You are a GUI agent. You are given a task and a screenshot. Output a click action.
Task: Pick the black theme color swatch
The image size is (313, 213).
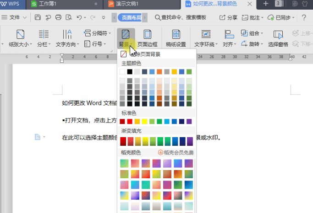tap(130, 72)
